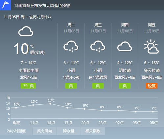Click the date 11月09日
Screen dimensions: 164x139
pos(152,31)
